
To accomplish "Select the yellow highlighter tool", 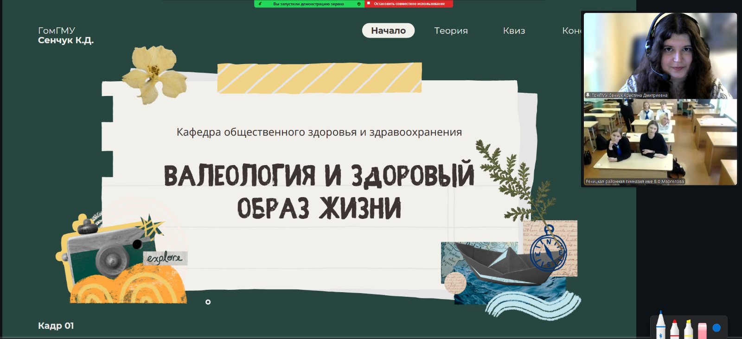I will 688,328.
